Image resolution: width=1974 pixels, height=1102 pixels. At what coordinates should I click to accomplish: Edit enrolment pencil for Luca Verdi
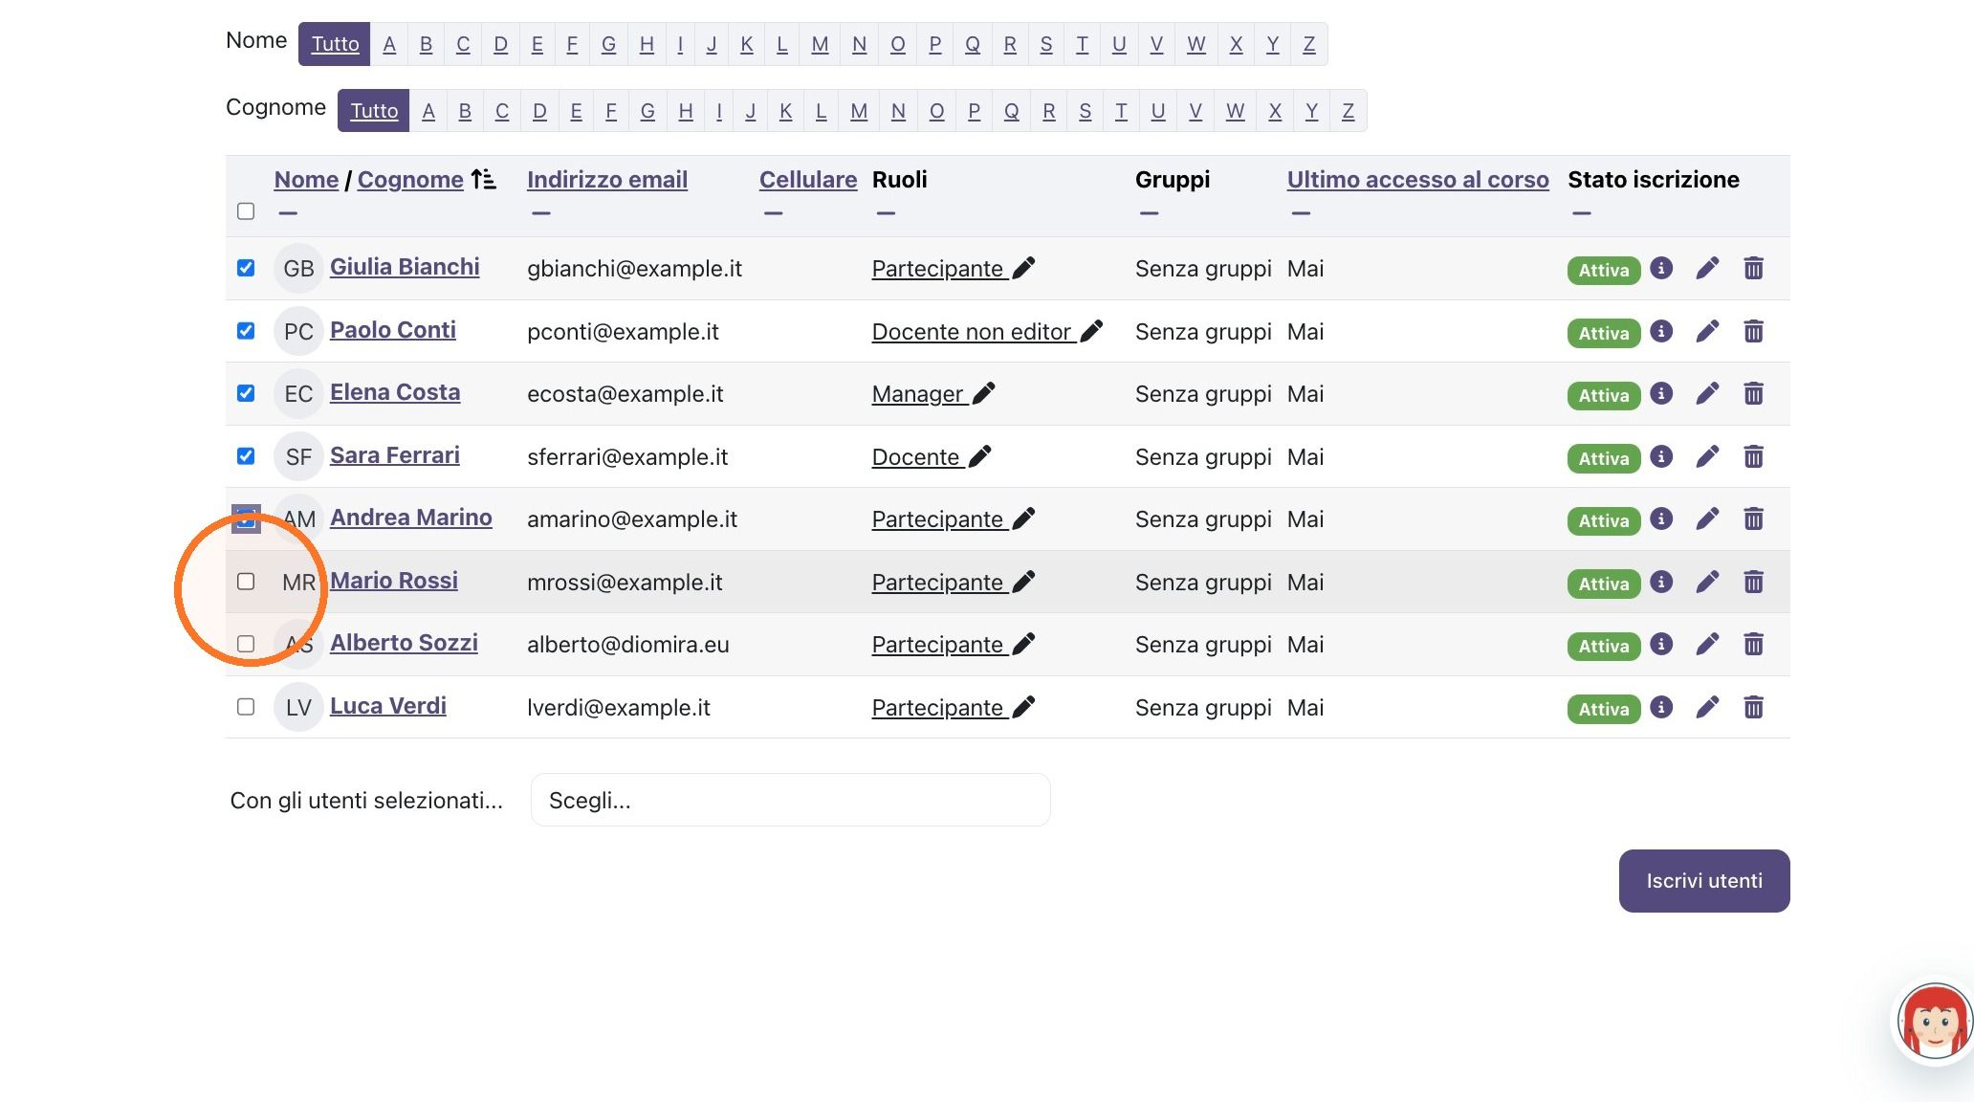(x=1707, y=707)
